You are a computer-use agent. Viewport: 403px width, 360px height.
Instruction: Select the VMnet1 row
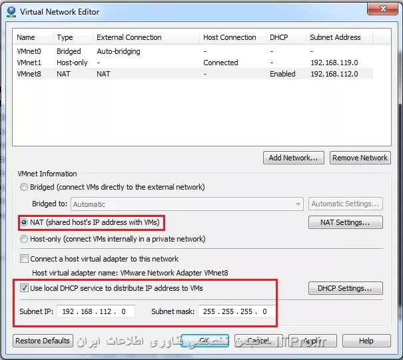click(195, 63)
